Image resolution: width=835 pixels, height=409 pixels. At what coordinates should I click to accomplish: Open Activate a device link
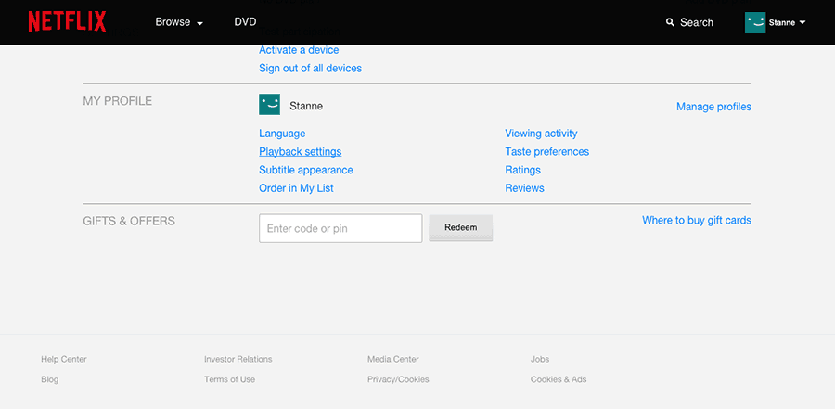tap(299, 50)
